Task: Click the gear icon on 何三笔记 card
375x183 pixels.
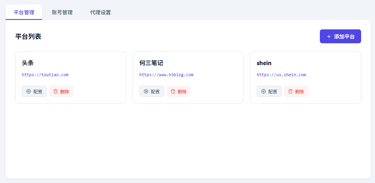Action: pyautogui.click(x=146, y=91)
